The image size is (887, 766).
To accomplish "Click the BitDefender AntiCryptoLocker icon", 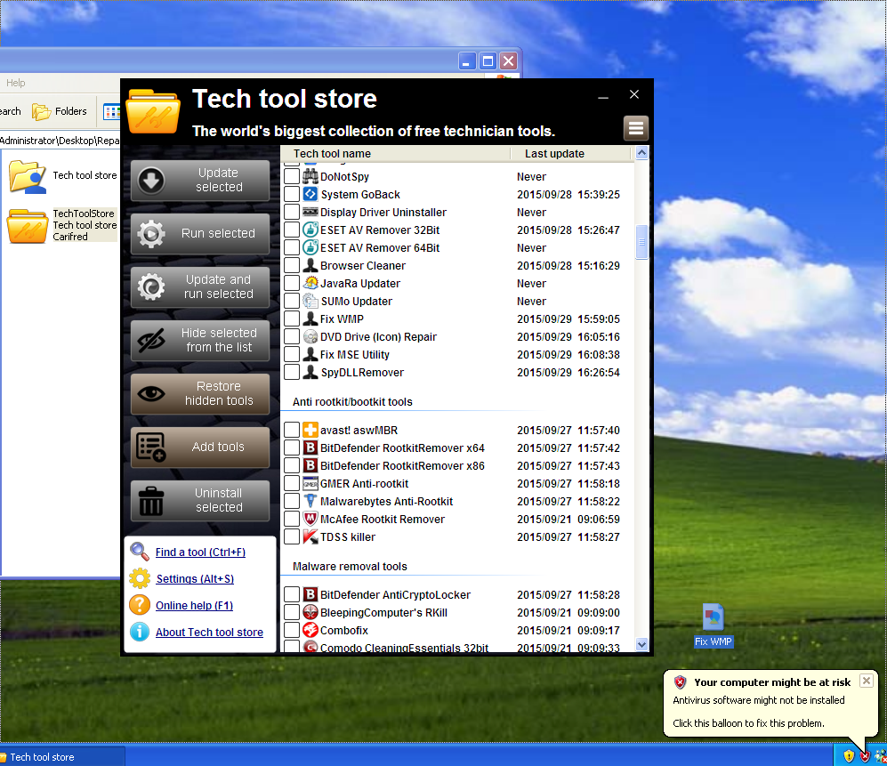I will [x=310, y=594].
